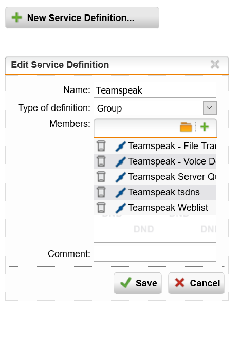
Task: Open the Group type combo box
Action: (155, 108)
